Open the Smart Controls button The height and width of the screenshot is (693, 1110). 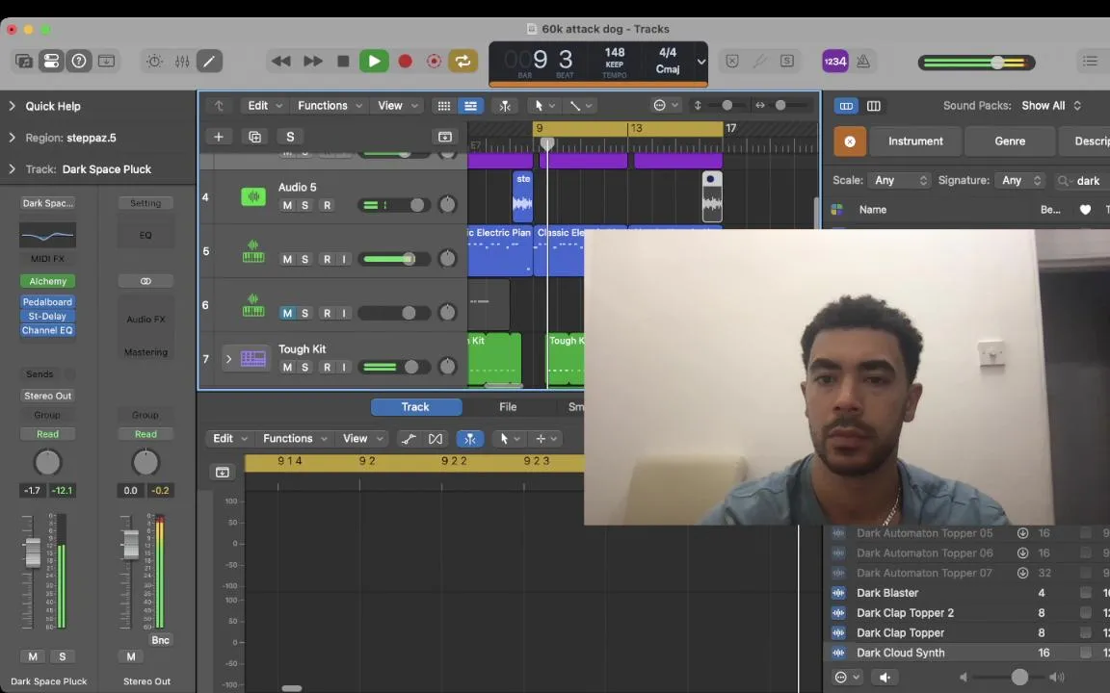coord(106,61)
